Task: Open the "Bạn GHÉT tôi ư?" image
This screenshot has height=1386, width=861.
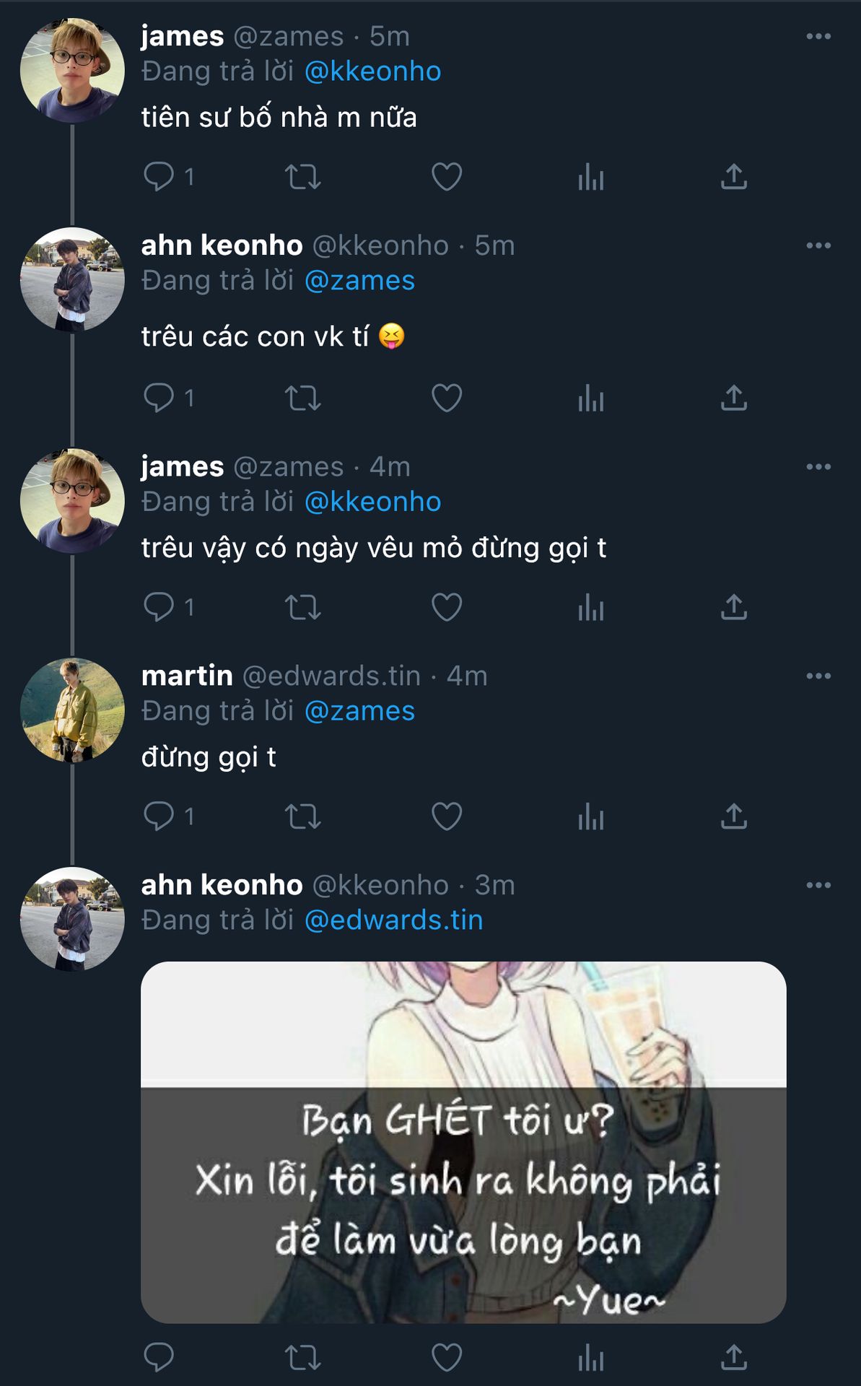Action: [463, 1142]
